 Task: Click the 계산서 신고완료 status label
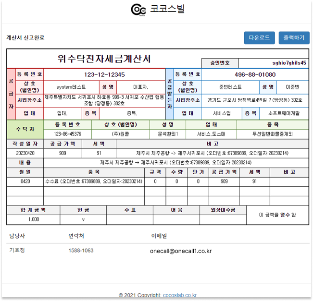25,37
